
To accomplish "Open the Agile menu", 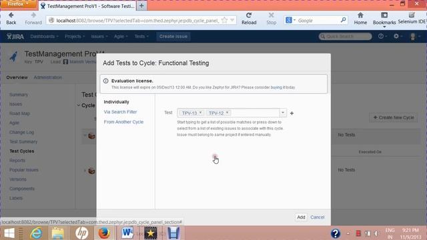I will tap(121, 37).
